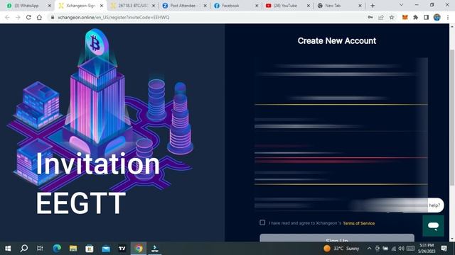Go back to previous page
Viewport: 455px width, 255px height.
[7, 17]
